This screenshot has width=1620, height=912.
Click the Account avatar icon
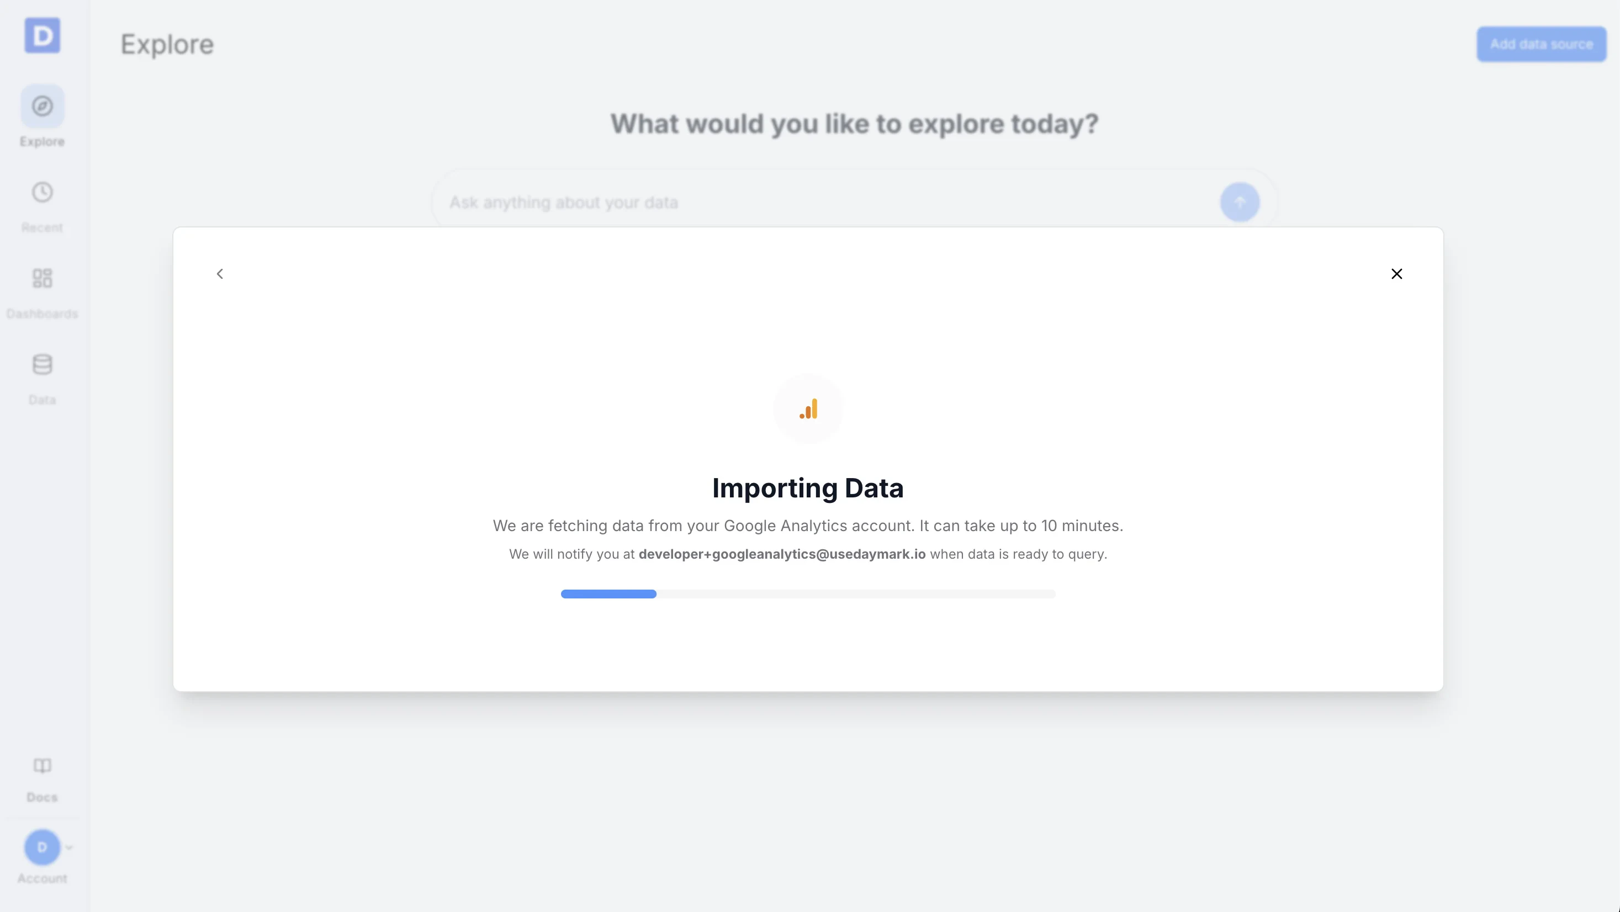(x=41, y=847)
